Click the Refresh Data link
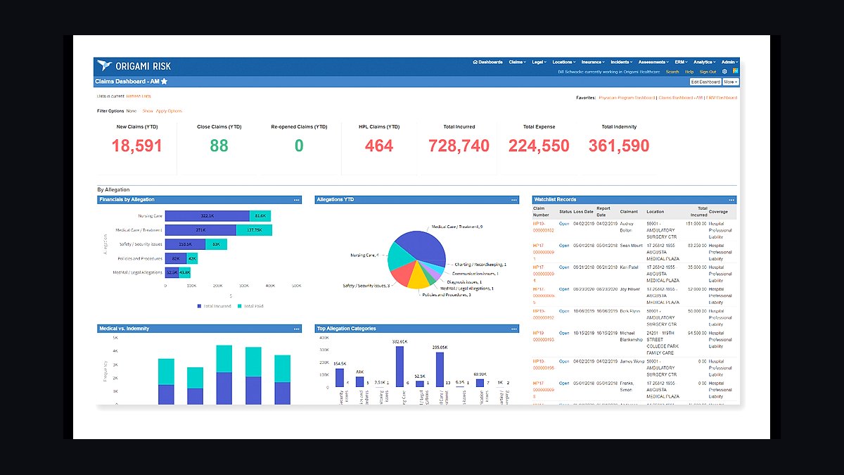The width and height of the screenshot is (844, 475). click(x=138, y=96)
